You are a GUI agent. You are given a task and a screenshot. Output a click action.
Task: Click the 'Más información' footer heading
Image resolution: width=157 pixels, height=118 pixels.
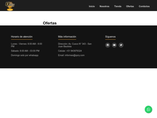click(67, 37)
